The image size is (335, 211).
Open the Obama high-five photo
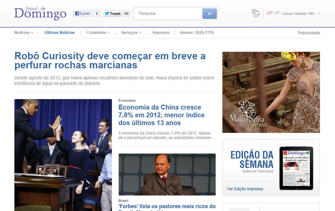(x=63, y=155)
